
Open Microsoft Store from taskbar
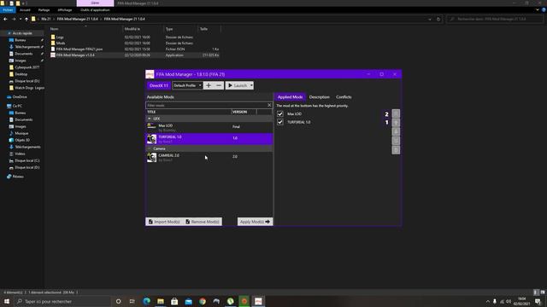tap(174, 301)
